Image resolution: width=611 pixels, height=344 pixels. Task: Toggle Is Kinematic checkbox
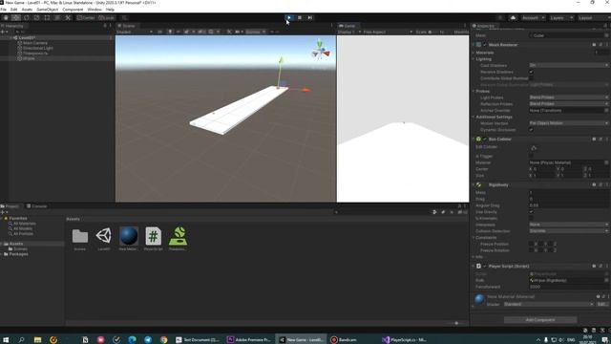click(x=531, y=219)
